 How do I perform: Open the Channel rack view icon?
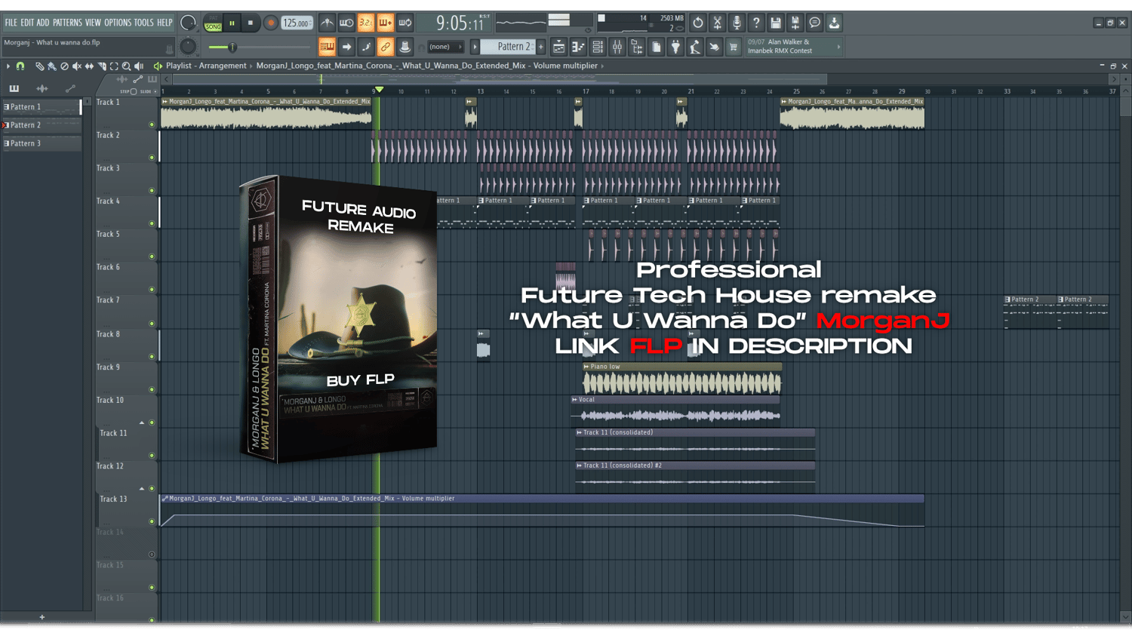point(598,47)
